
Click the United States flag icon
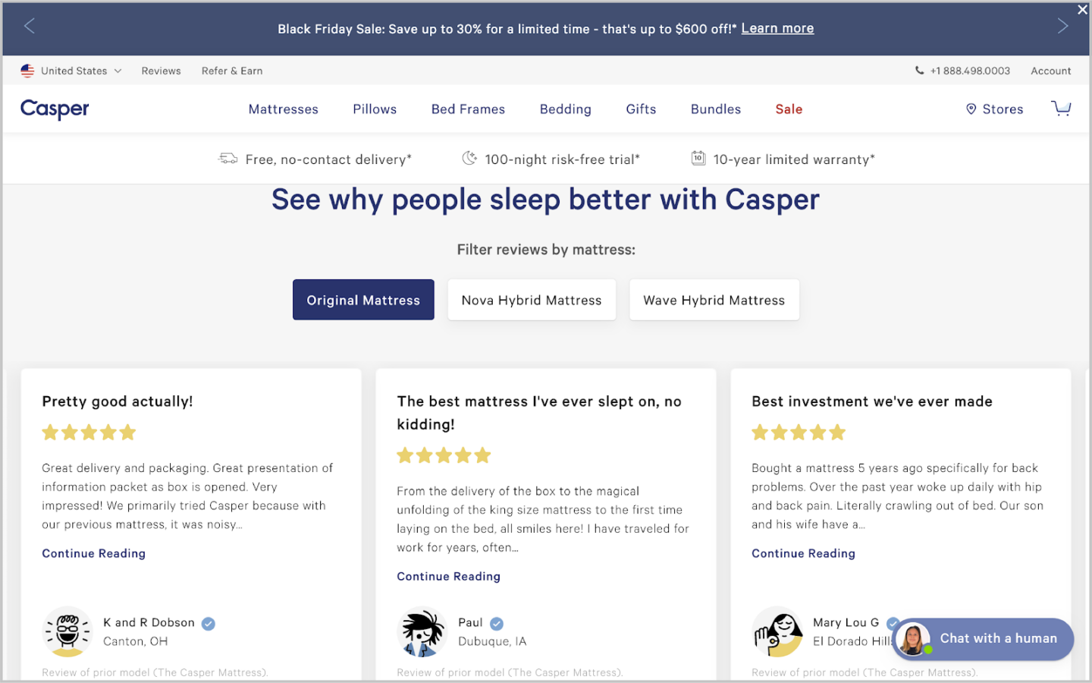coord(27,71)
